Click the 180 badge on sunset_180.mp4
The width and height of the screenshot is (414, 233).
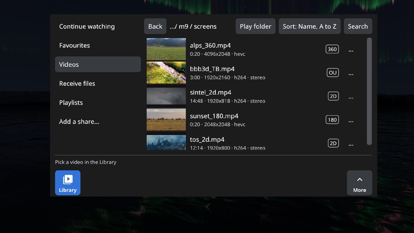332,120
